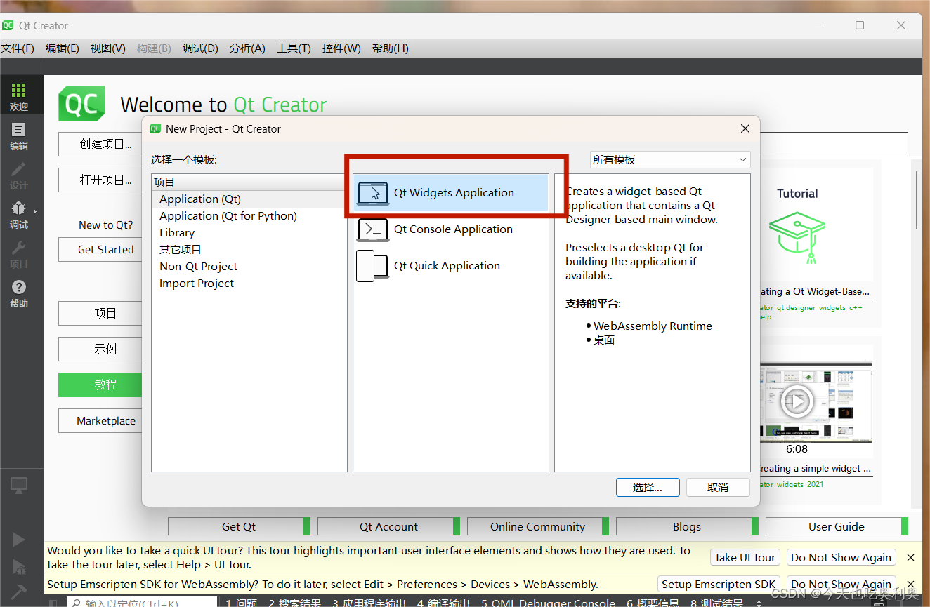Open the 所有模板 platform filter dropdown
930x607 pixels.
pyautogui.click(x=670, y=159)
